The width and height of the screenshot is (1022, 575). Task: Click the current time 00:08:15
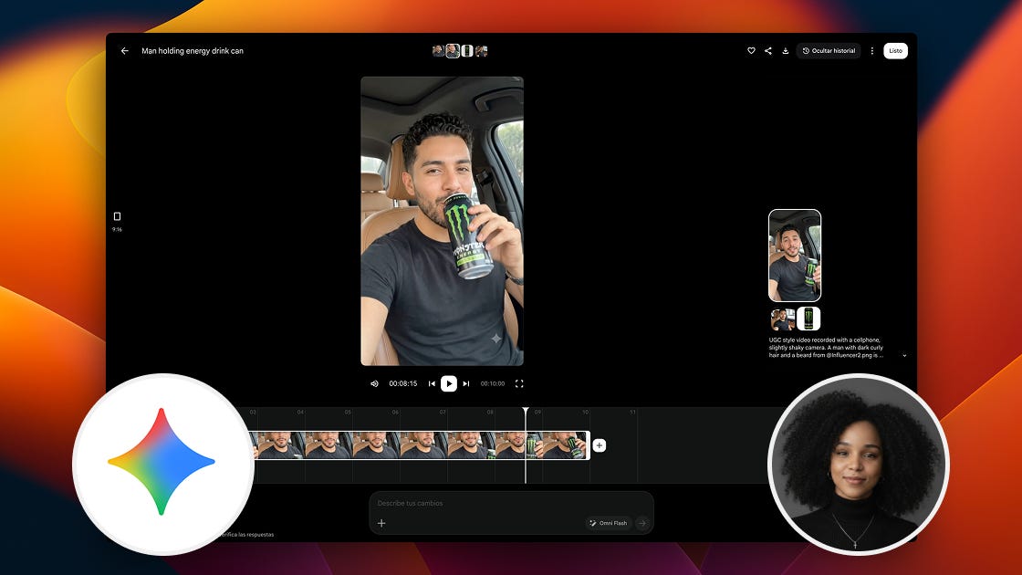pyautogui.click(x=402, y=384)
